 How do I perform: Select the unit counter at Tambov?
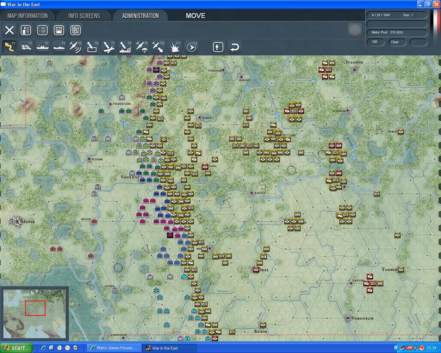tap(400, 270)
